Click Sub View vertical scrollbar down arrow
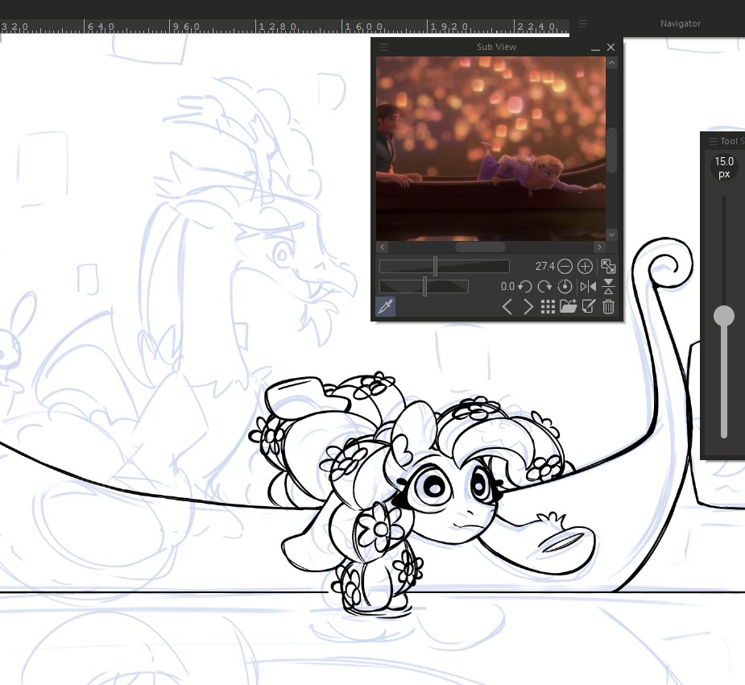 (x=612, y=235)
